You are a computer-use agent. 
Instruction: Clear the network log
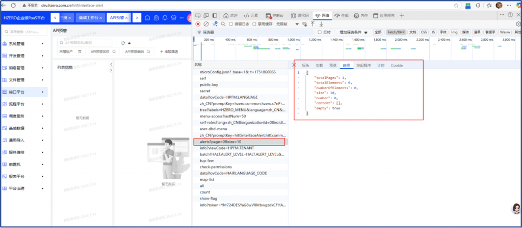(206, 24)
